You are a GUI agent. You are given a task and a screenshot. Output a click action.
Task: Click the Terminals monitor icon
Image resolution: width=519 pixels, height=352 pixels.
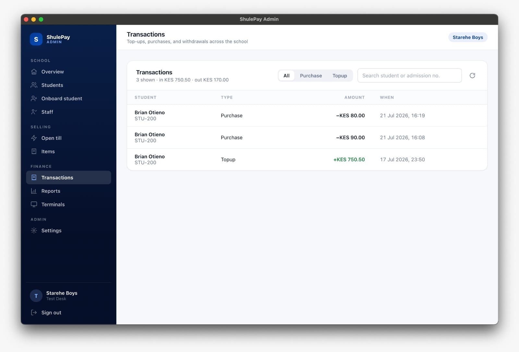click(34, 204)
